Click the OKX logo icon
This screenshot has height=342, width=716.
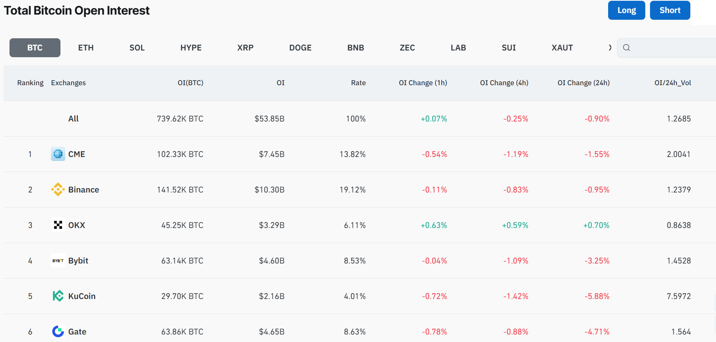pyautogui.click(x=58, y=225)
